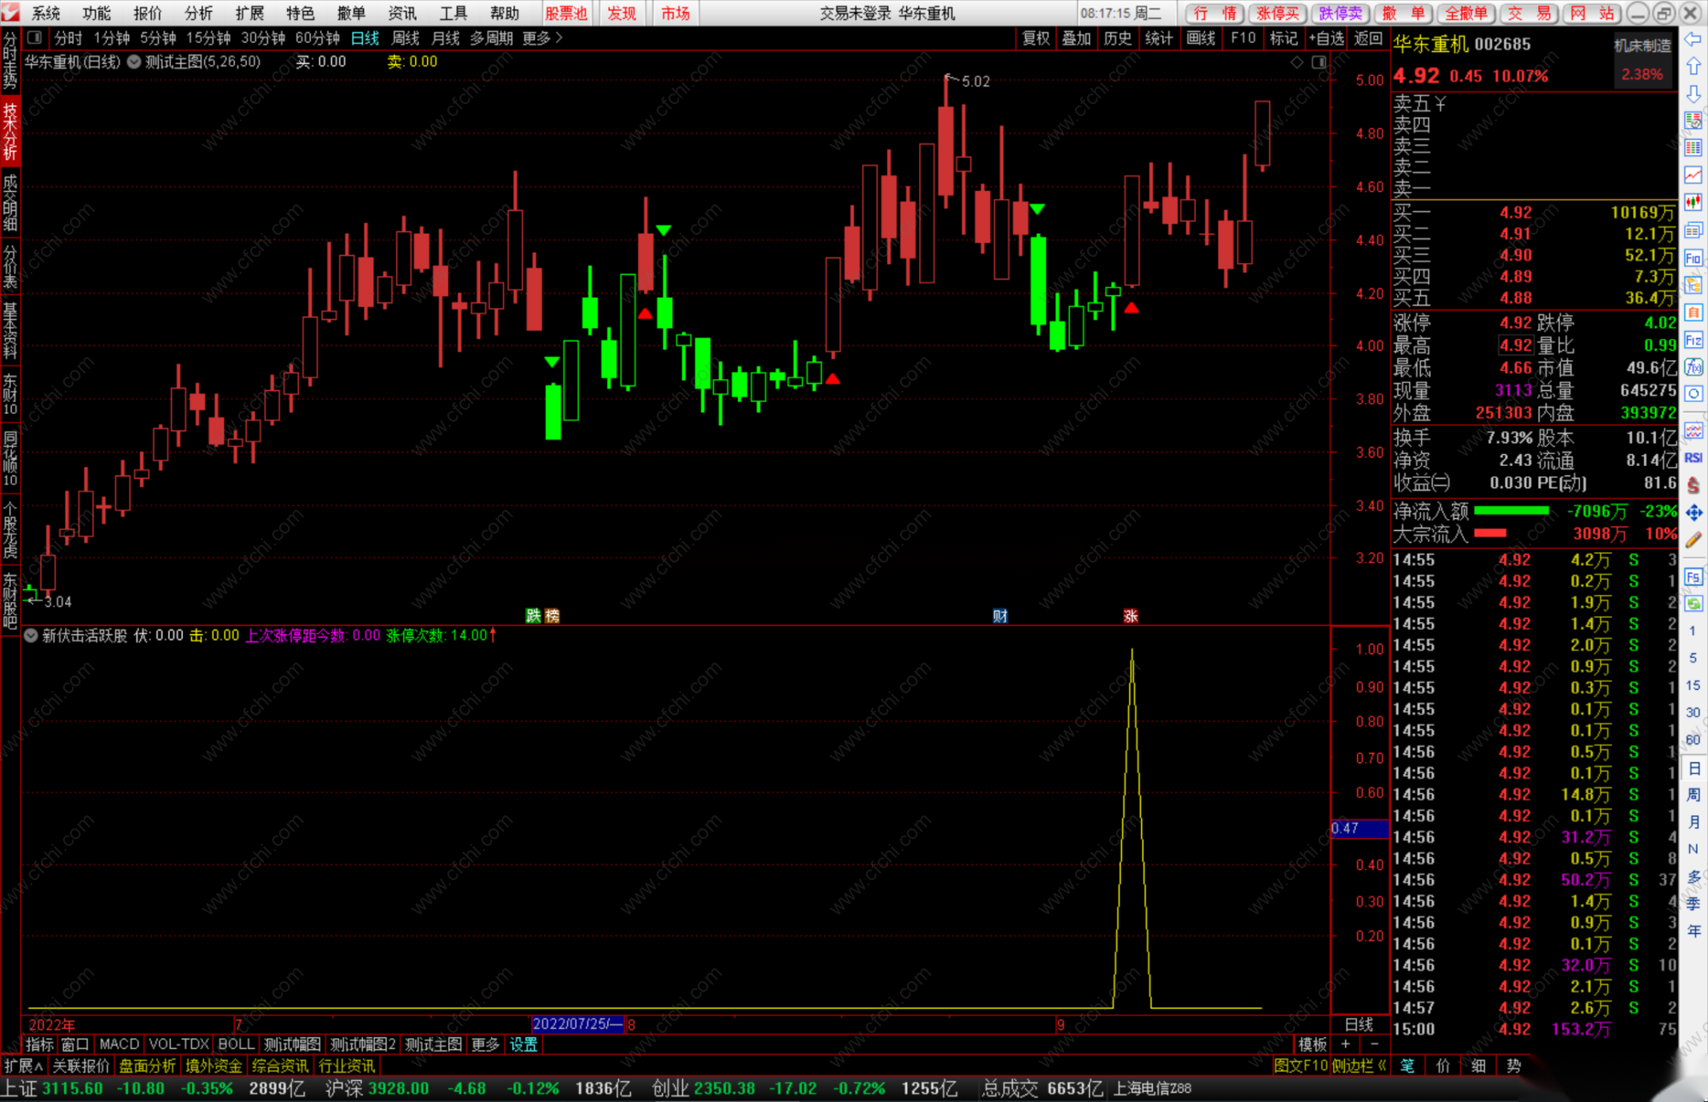Open the candlestick chart icon in the right toolbar
Screen dimensions: 1708x1102
1693,202
